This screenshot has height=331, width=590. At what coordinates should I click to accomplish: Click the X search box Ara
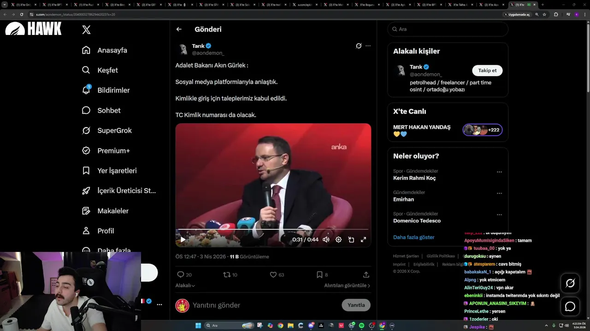coord(448,29)
